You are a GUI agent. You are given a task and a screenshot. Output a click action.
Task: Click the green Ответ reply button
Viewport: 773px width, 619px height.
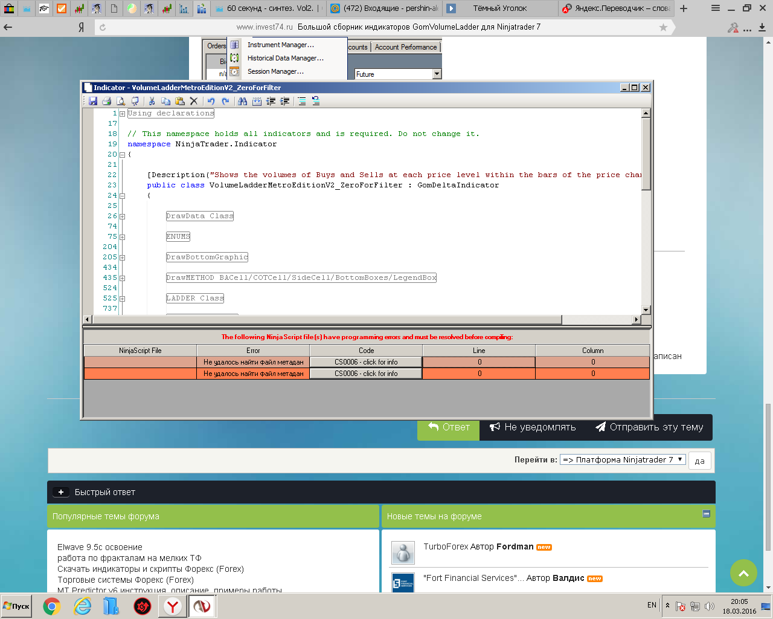click(x=448, y=427)
